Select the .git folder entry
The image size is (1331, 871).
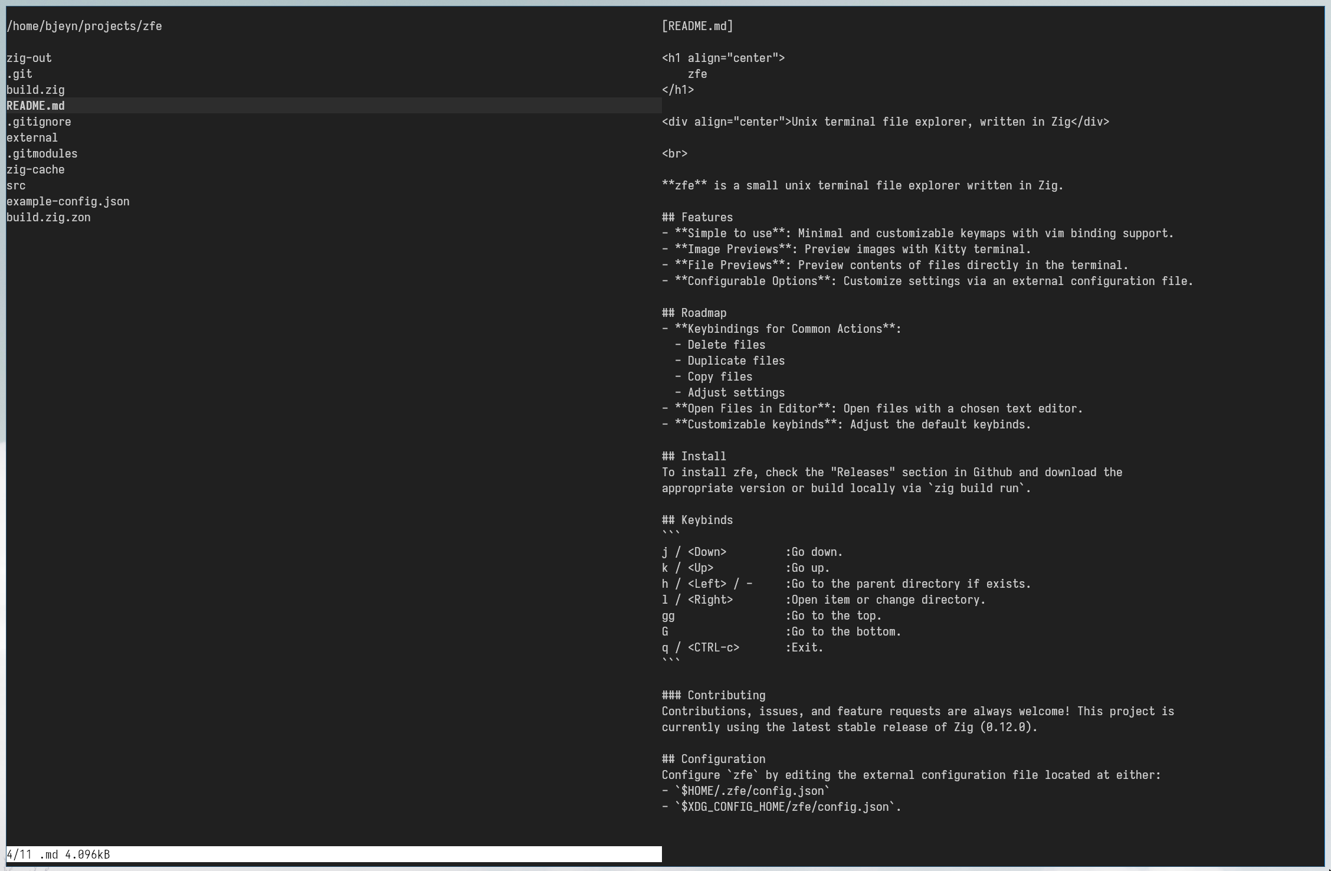[x=19, y=74]
